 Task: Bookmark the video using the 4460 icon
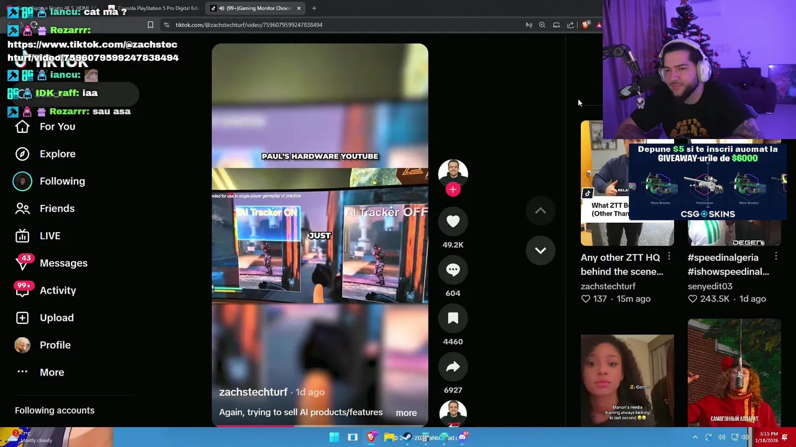[x=453, y=318]
